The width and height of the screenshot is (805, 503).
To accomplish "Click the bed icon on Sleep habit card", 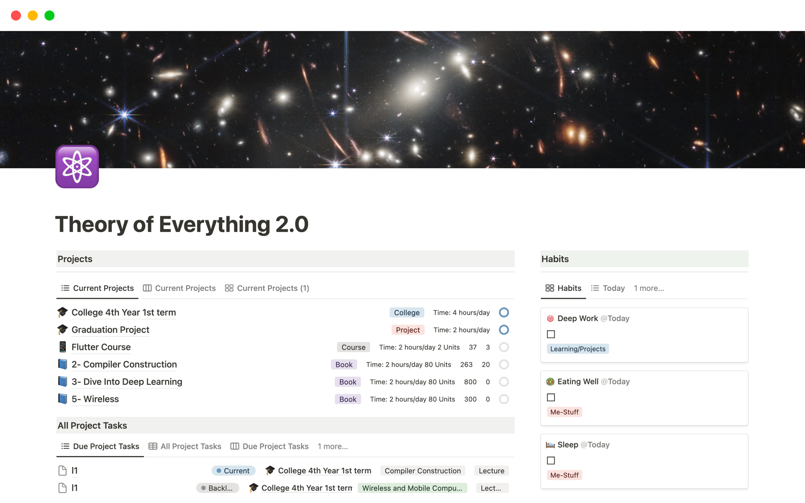I will 550,445.
